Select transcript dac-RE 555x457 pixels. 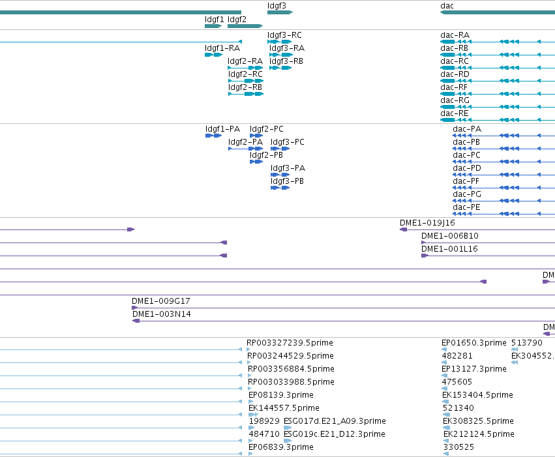454,113
